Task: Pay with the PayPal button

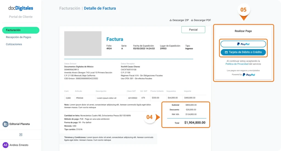Action: tap(243, 44)
